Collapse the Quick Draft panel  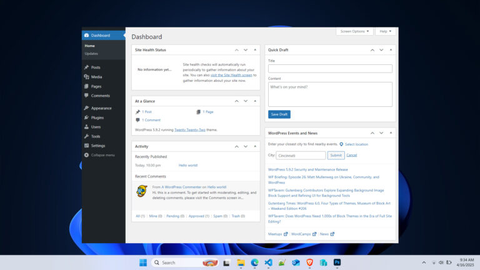point(391,50)
